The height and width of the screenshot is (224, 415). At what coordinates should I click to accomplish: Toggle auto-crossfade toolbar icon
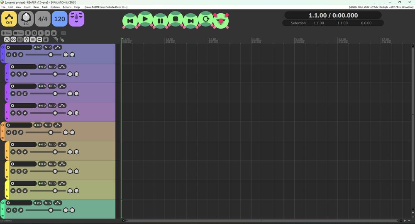7,40
